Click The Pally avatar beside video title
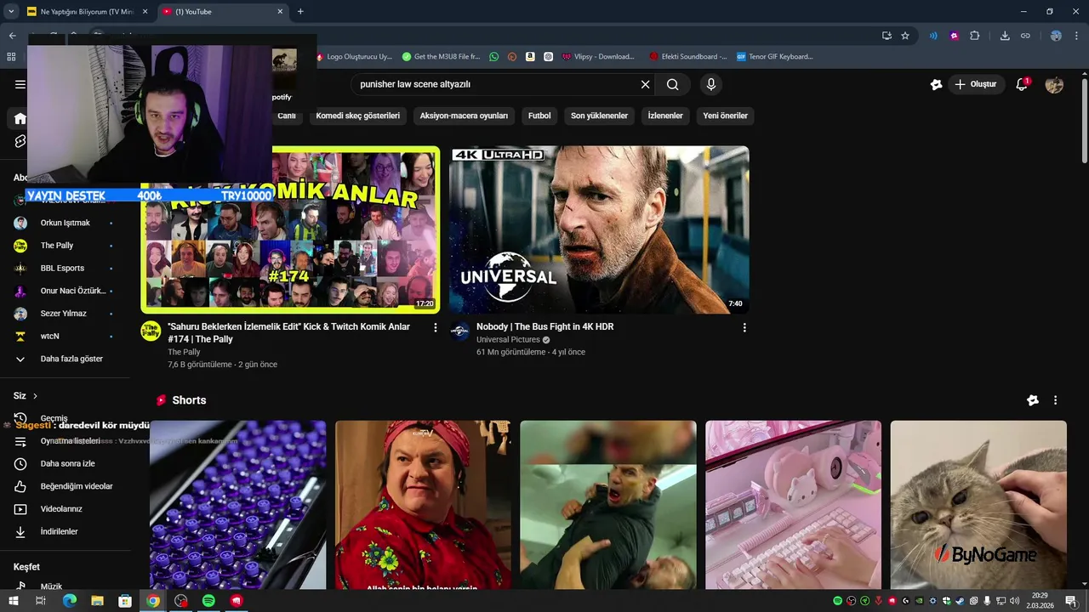This screenshot has height=612, width=1089. click(151, 331)
